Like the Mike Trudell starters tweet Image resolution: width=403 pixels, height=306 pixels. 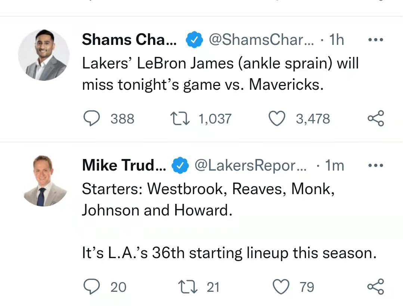(x=280, y=287)
